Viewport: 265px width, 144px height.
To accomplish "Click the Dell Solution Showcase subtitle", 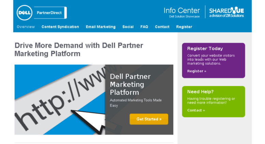I will [x=185, y=17].
